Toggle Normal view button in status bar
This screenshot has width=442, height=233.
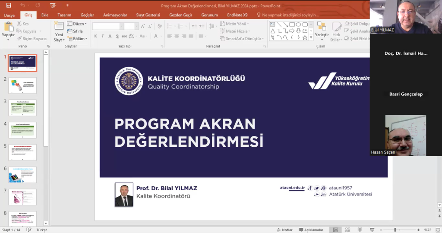point(335,230)
